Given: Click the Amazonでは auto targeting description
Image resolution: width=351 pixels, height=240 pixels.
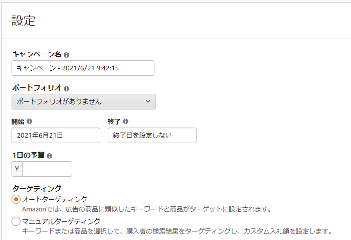Looking at the screenshot, I should [146, 209].
